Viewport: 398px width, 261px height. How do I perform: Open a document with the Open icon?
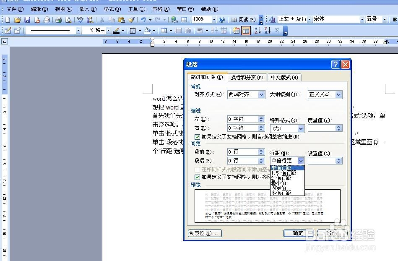coord(17,19)
